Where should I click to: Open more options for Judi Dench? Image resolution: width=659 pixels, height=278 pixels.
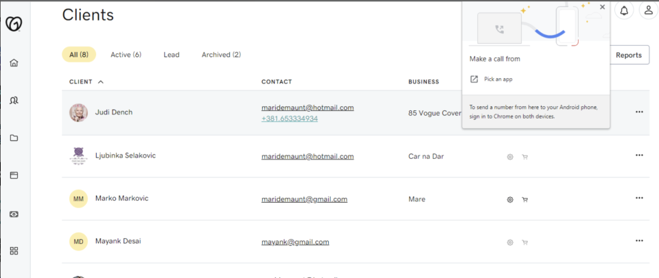click(639, 112)
